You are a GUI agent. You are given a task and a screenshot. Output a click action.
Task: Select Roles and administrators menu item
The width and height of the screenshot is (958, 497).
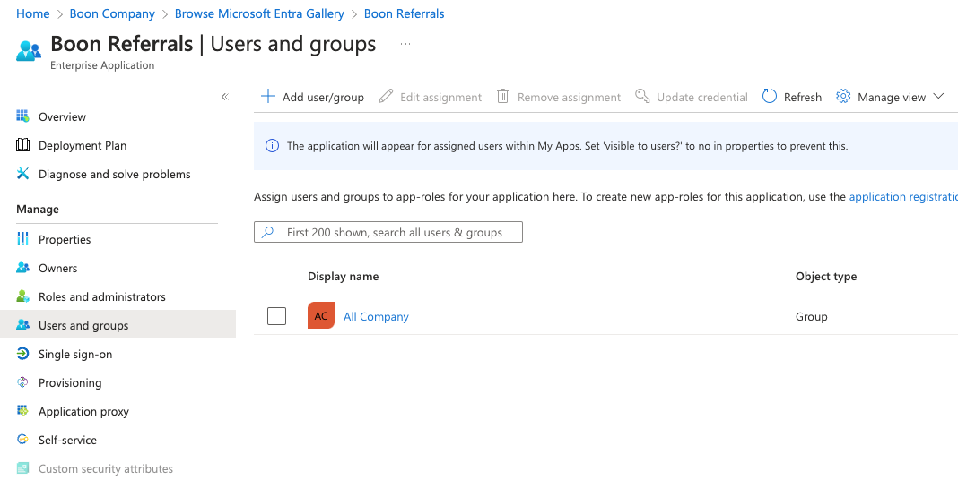tap(101, 296)
